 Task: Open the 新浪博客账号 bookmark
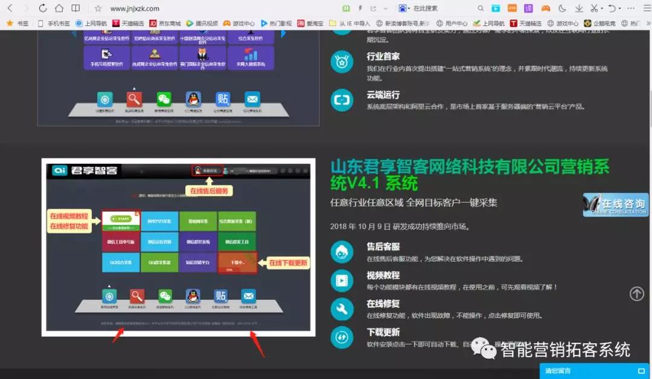coord(403,24)
